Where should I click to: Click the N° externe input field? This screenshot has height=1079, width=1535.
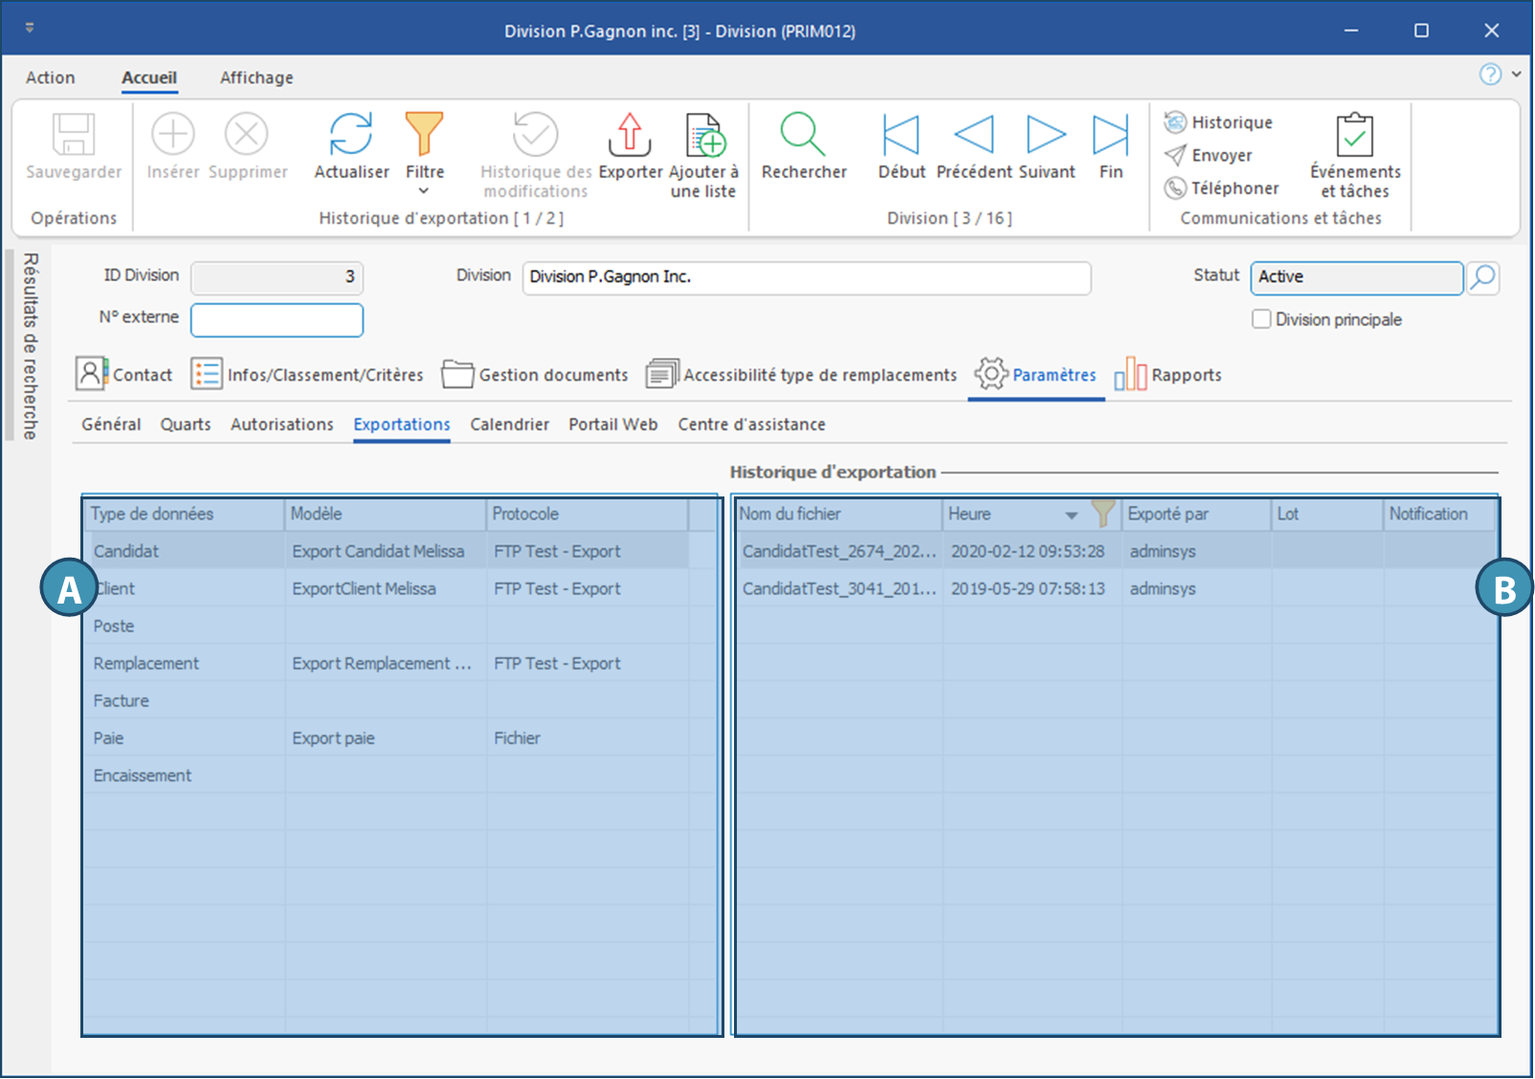(x=277, y=320)
